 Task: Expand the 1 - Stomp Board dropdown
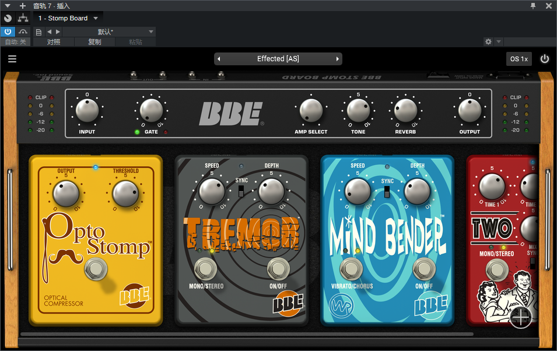click(96, 19)
